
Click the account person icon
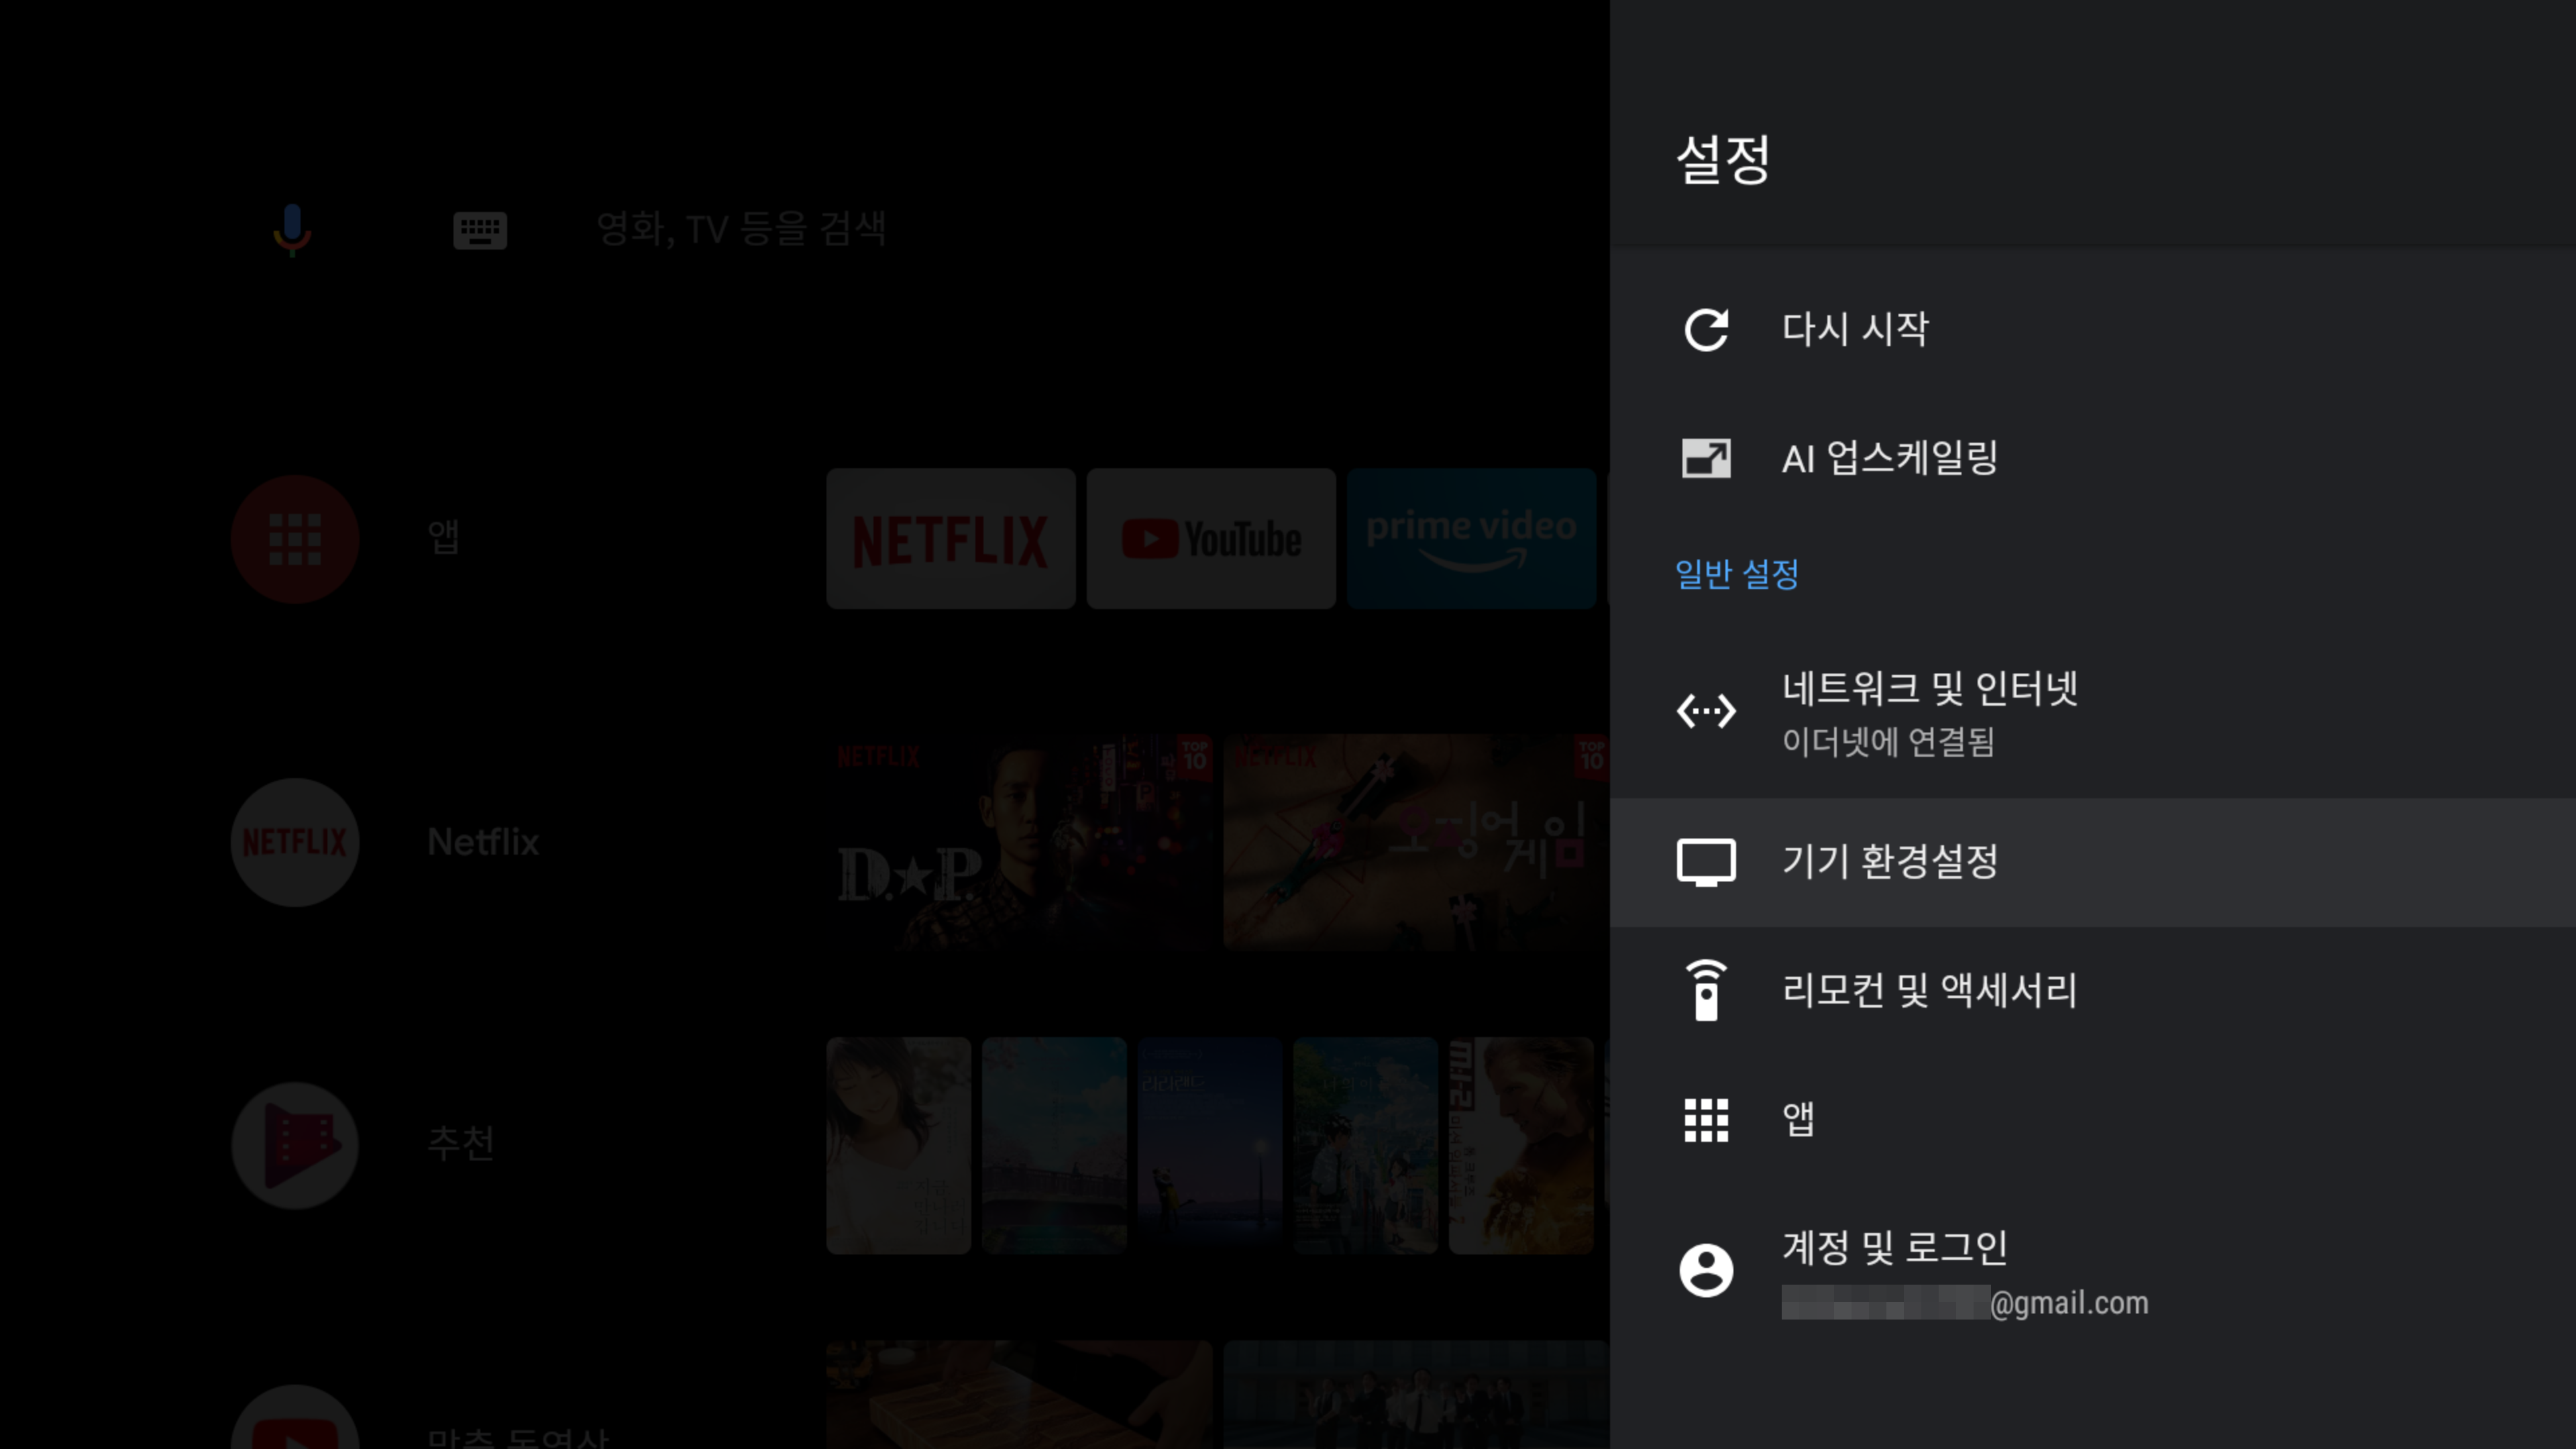(x=1705, y=1270)
